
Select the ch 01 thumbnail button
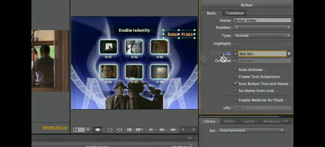click(x=108, y=47)
